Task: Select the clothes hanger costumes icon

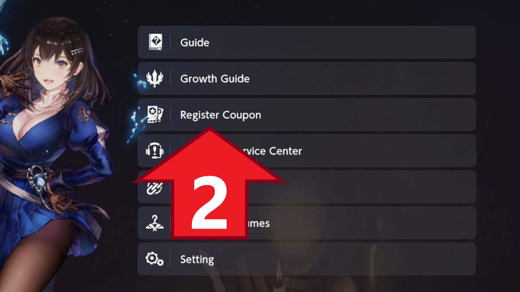Action: click(155, 223)
